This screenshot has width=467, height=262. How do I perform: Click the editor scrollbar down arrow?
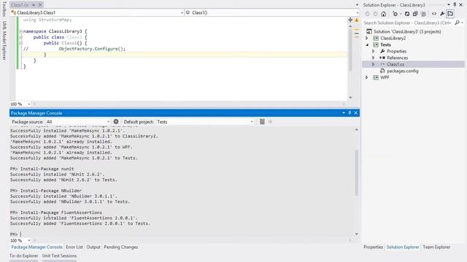click(x=350, y=98)
